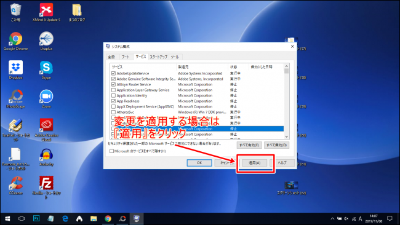Image resolution: width=400 pixels, height=225 pixels.
Task: Check the Application Identity checkbox
Action: pyautogui.click(x=113, y=95)
